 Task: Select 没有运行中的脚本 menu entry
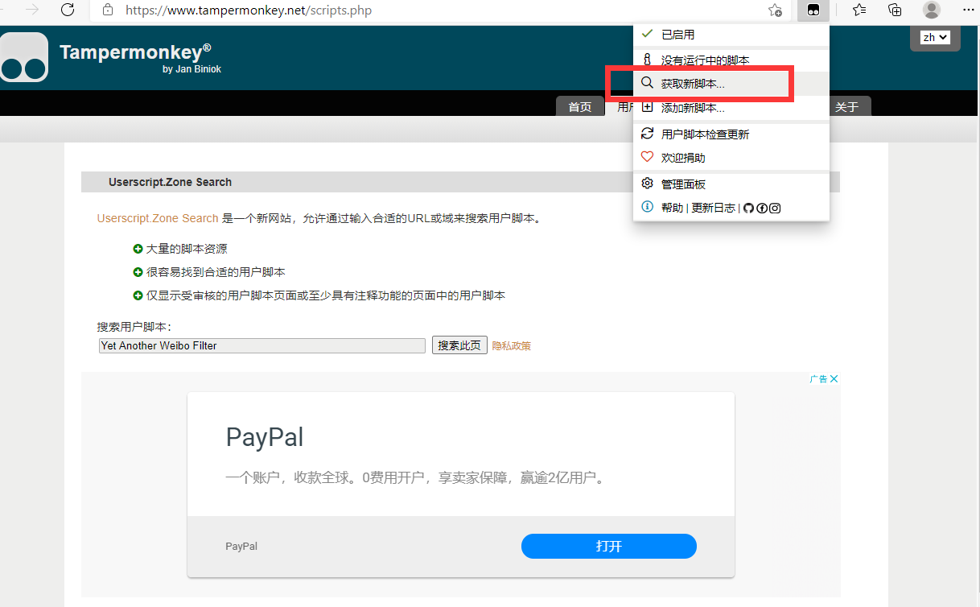(731, 60)
